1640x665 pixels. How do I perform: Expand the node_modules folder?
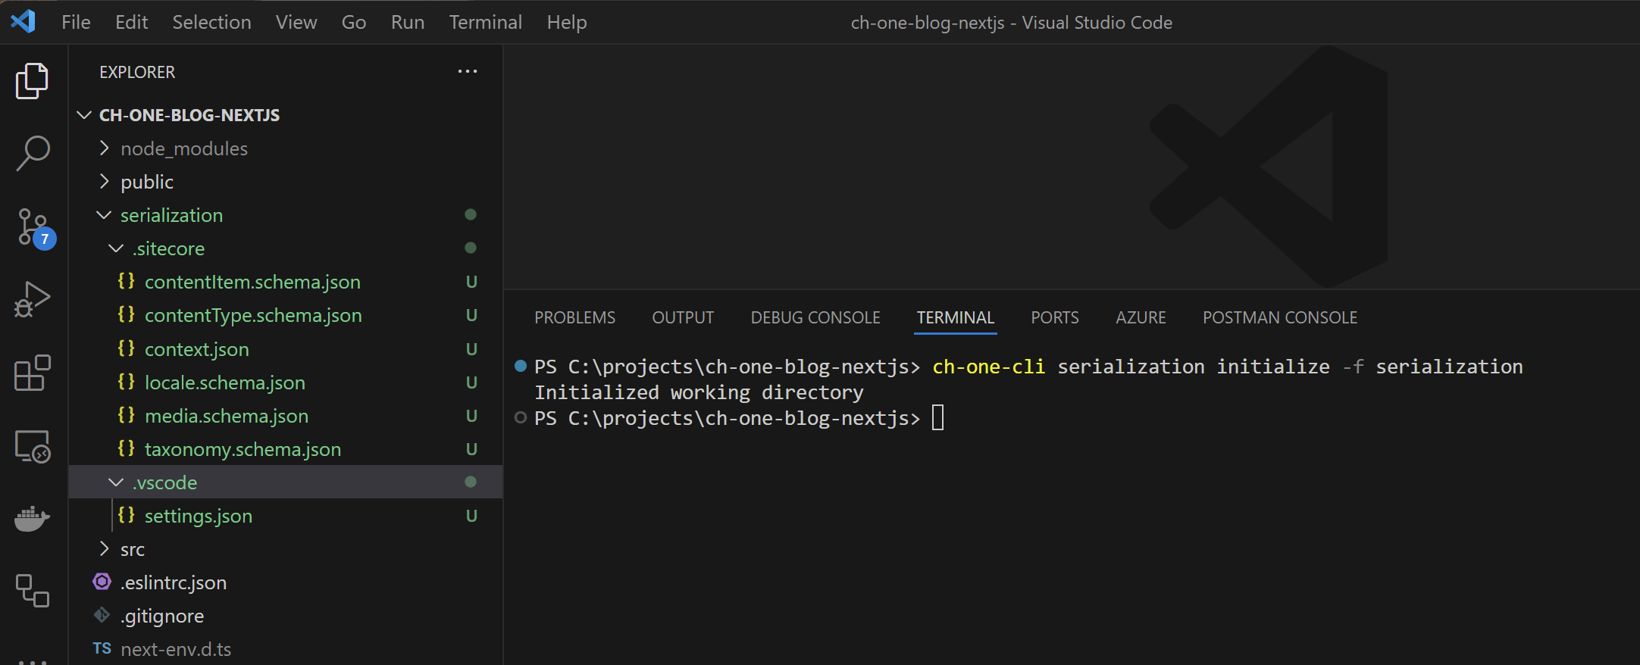(x=105, y=148)
